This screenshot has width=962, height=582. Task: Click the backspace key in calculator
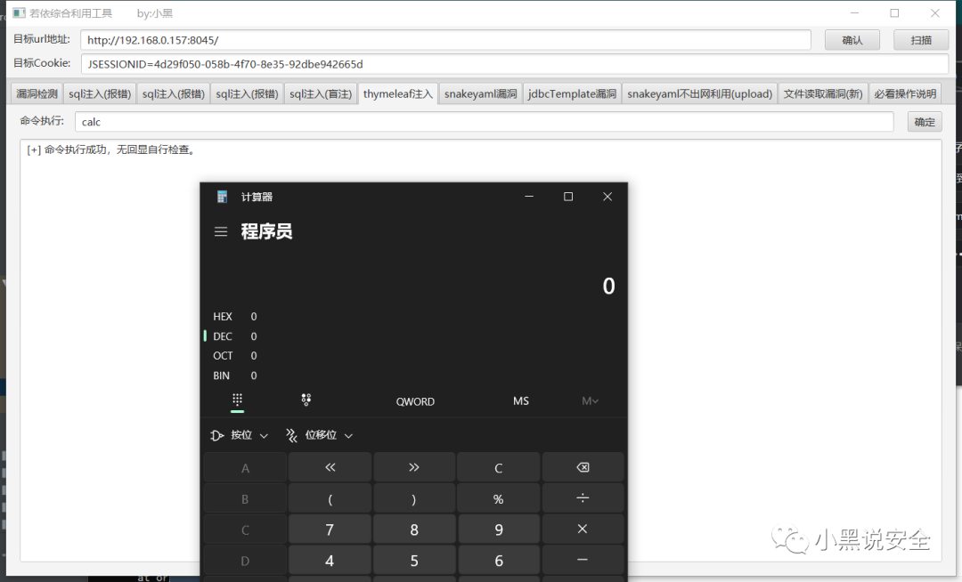(x=583, y=467)
